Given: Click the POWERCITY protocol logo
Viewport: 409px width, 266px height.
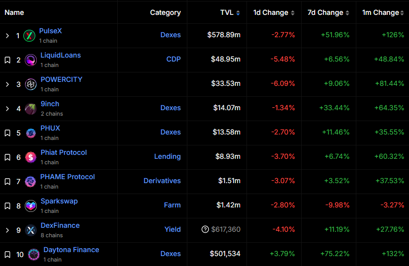Looking at the screenshot, I should coord(31,84).
